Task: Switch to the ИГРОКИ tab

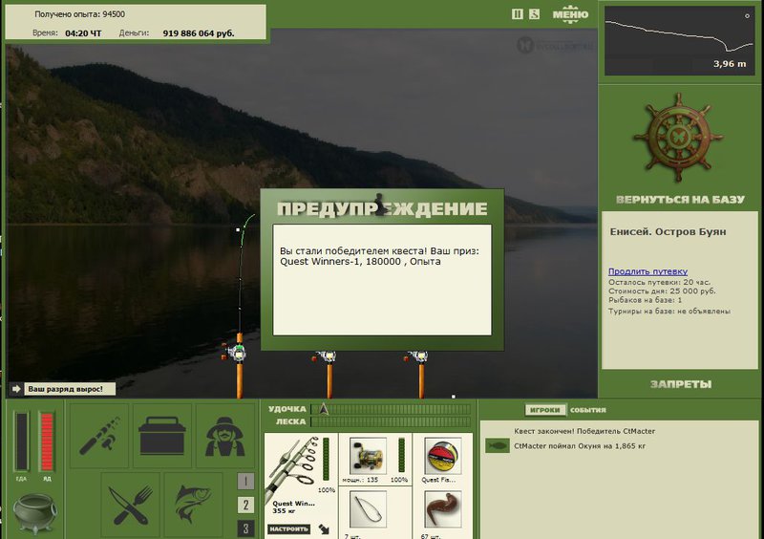Action: click(x=545, y=410)
